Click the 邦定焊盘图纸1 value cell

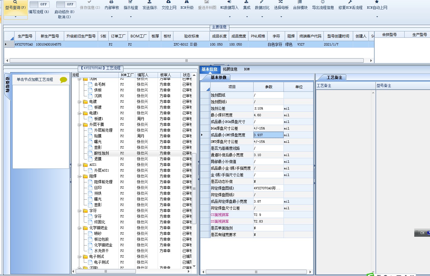pos(268,188)
